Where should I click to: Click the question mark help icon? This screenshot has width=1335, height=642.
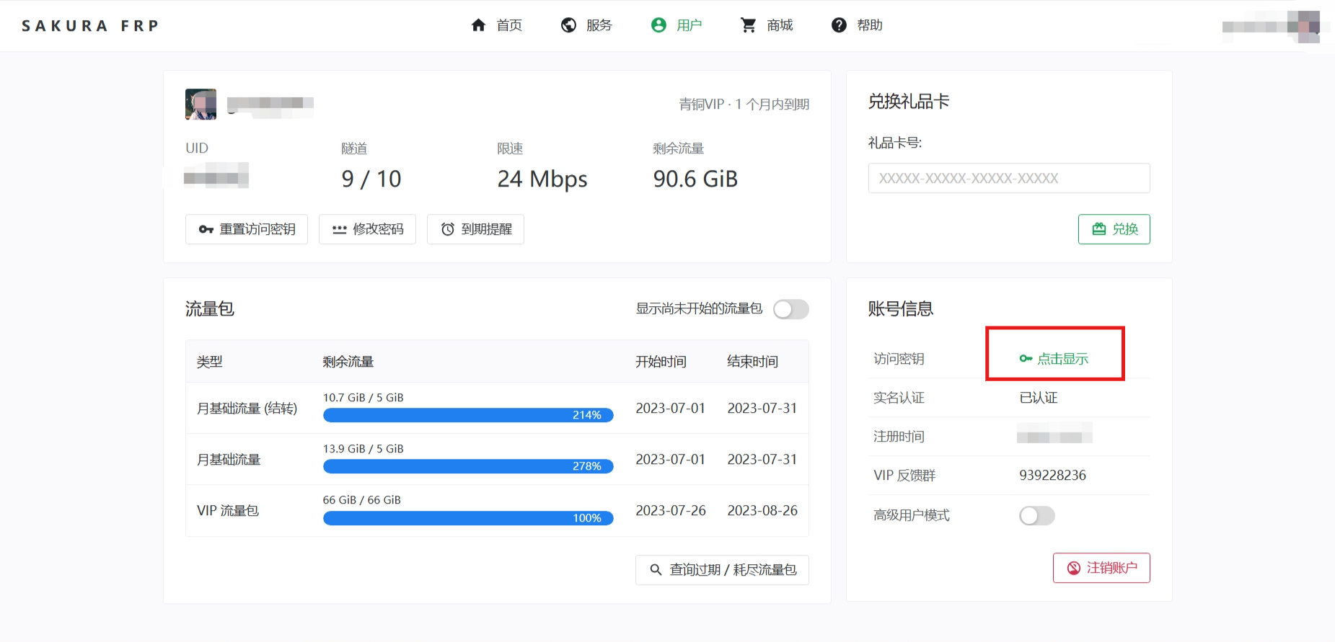coord(839,25)
